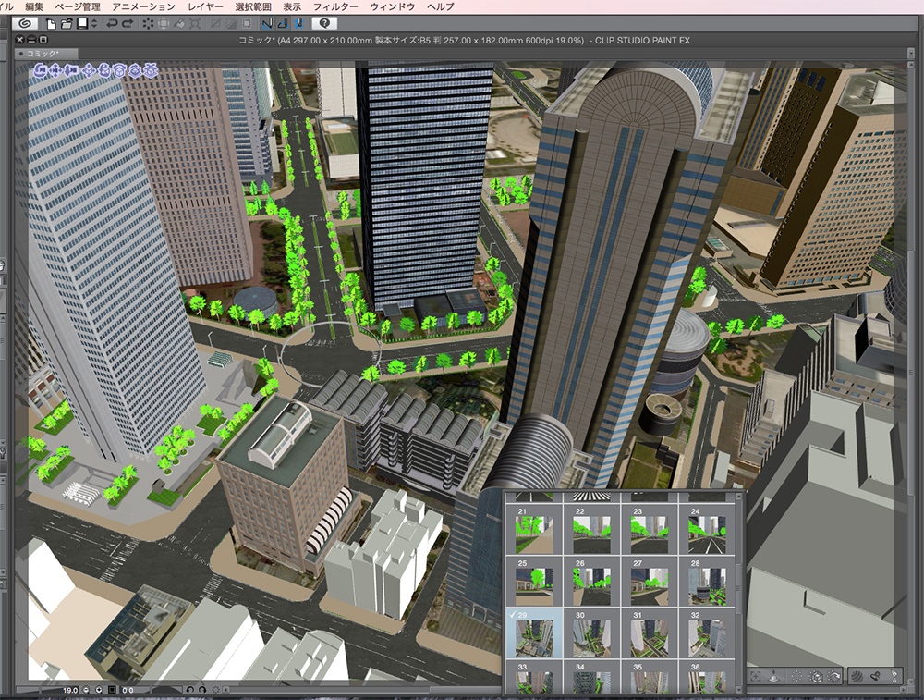Save the comic with save icon
This screenshot has width=924, height=700.
[82, 24]
